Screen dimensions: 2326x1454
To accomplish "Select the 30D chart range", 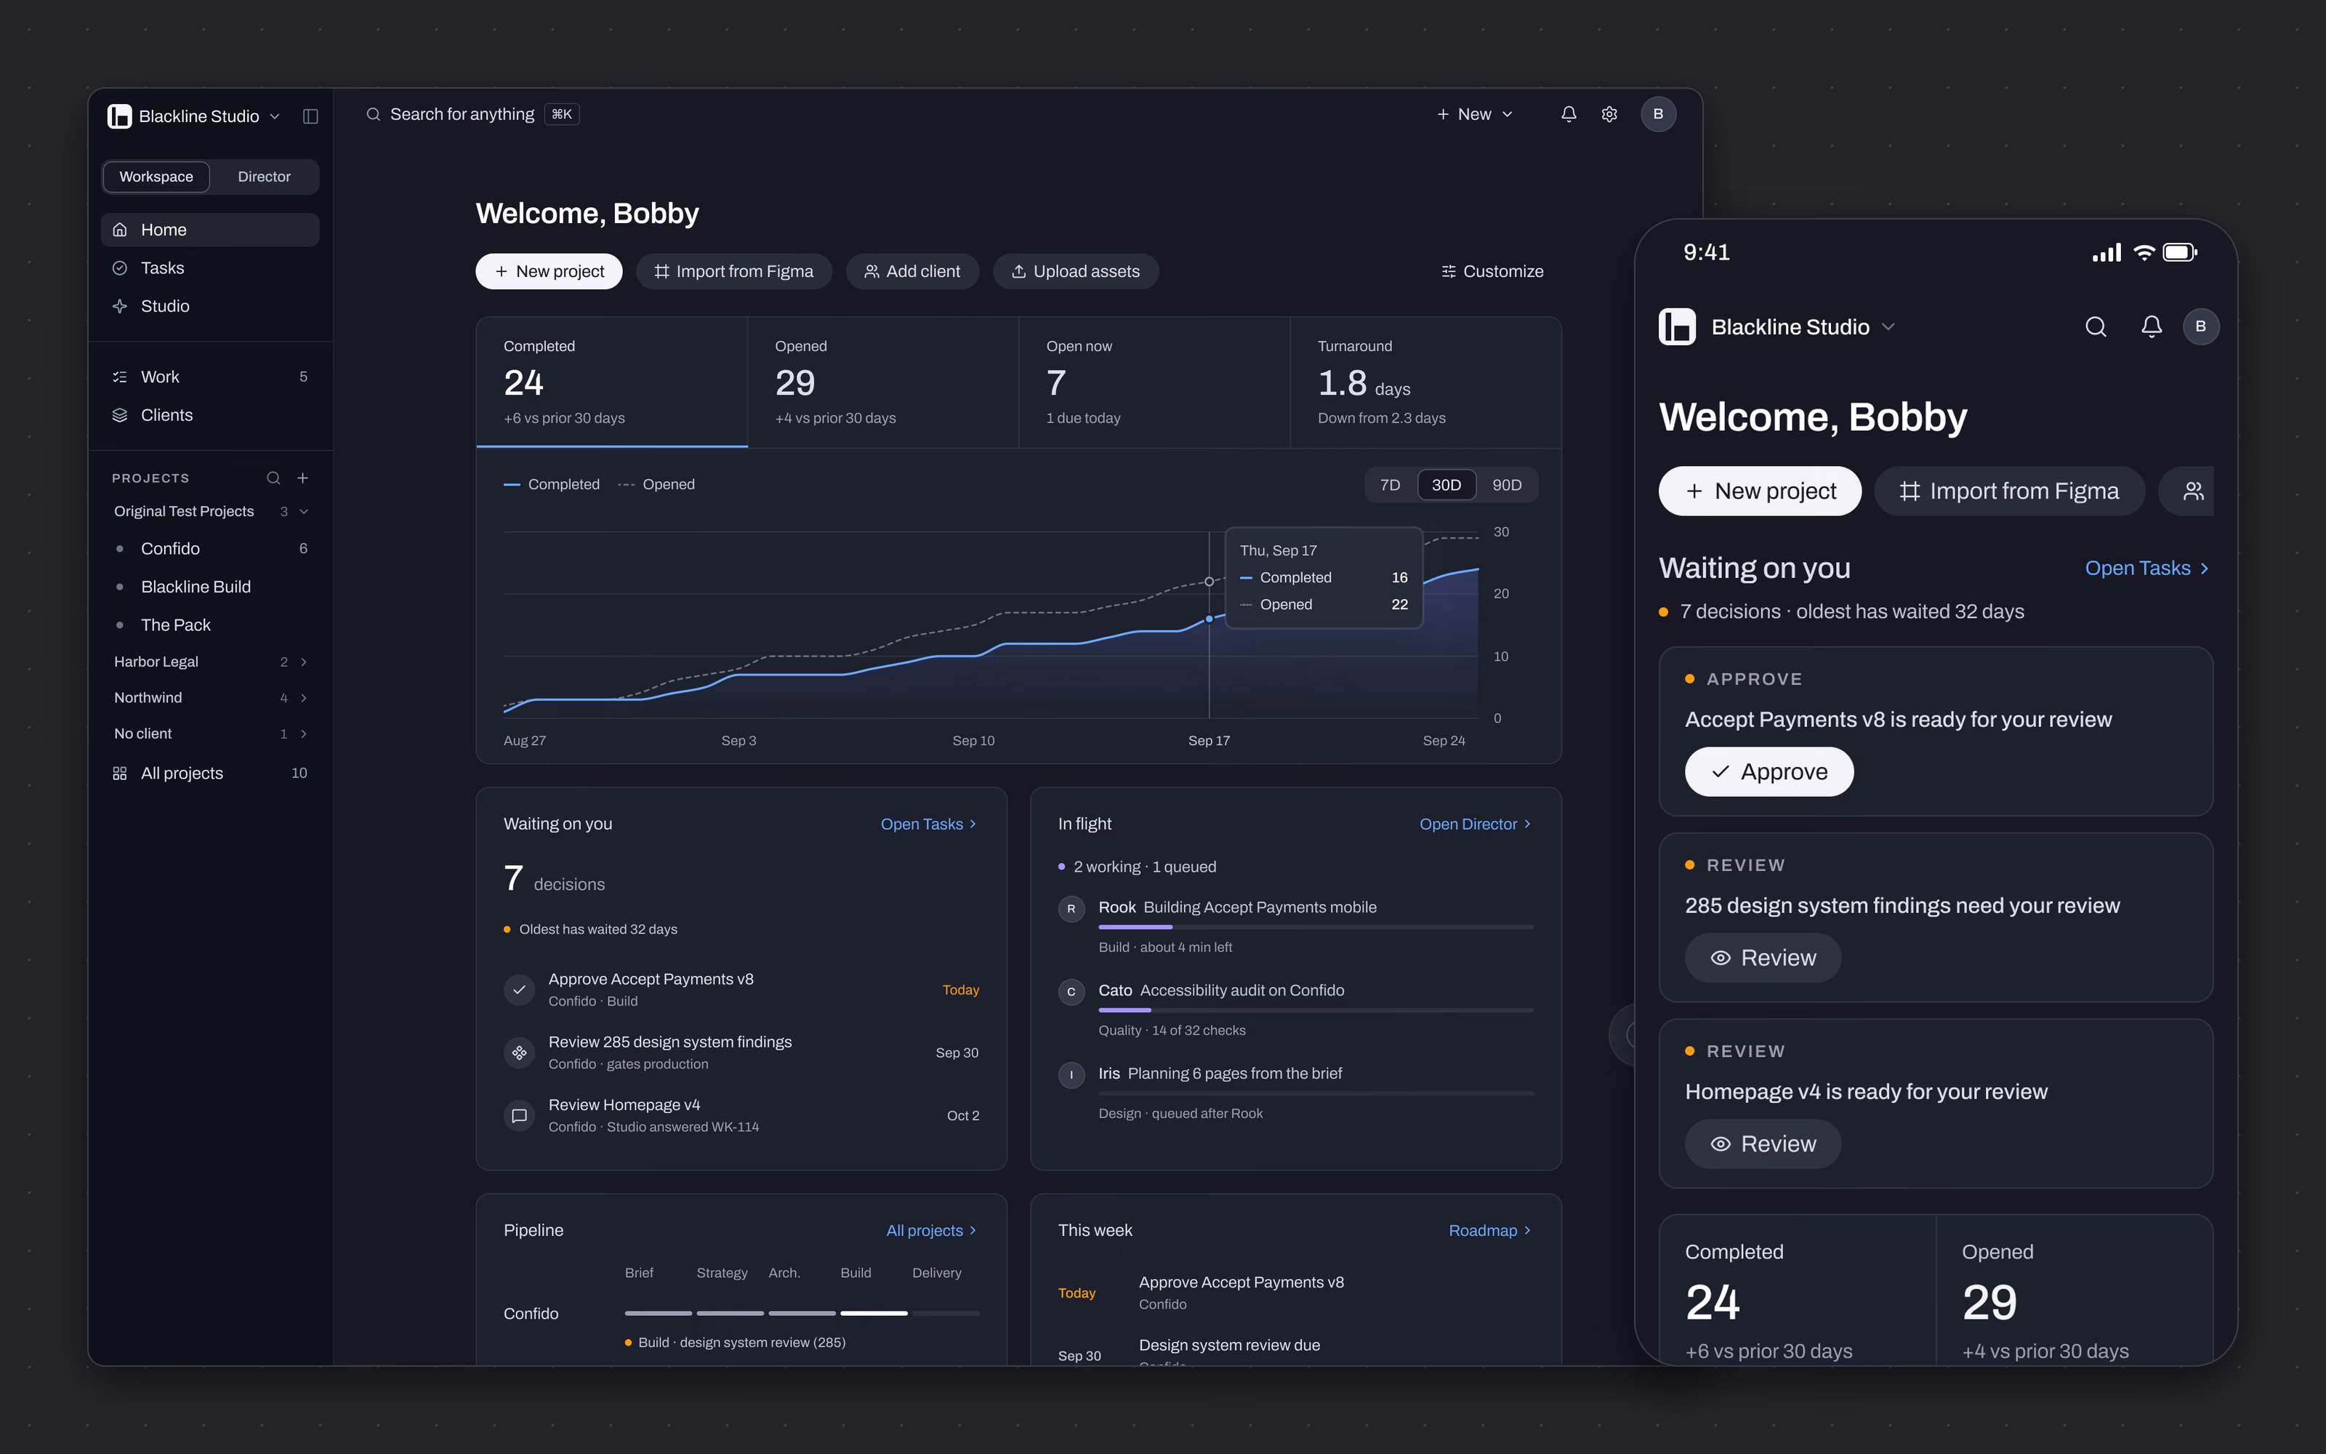I will [1446, 485].
